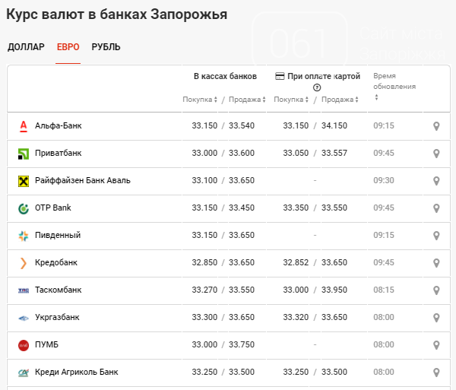
Task: Select the ЕВРО currency tab
Action: (x=68, y=47)
